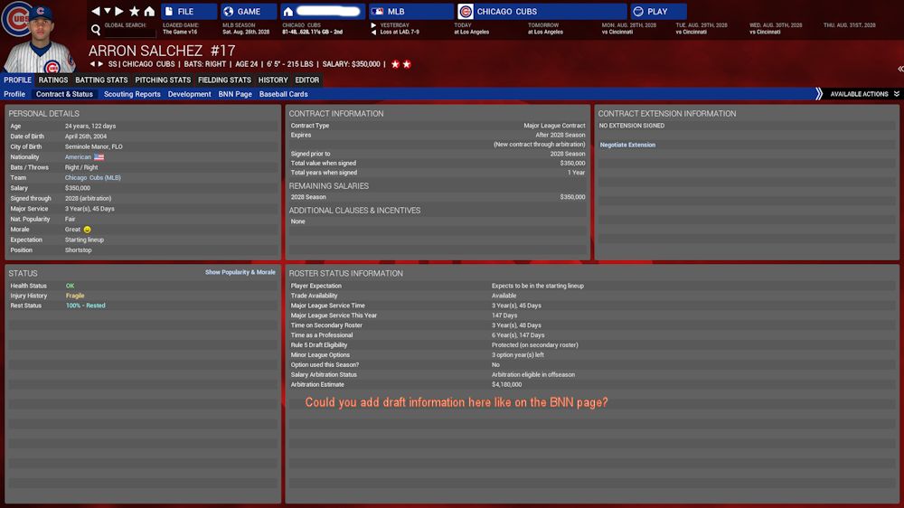Image resolution: width=904 pixels, height=508 pixels.
Task: Click the NO EXTENSION SIGNED text
Action: pos(632,126)
